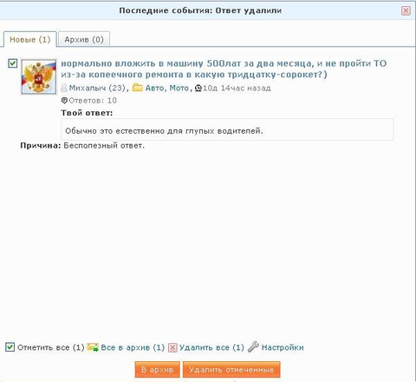Click the yellow folder category icon
The width and height of the screenshot is (416, 382).
138,88
